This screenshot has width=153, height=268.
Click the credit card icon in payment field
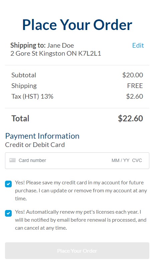click(x=12, y=160)
